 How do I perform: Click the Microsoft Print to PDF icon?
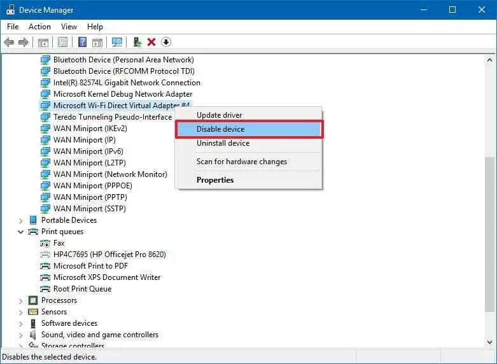45,266
